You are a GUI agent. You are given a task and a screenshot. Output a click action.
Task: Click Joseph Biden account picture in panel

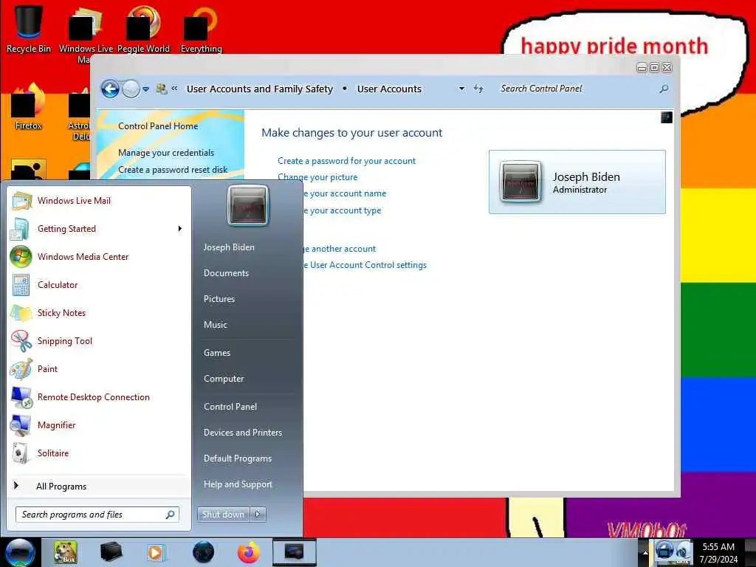tap(520, 182)
